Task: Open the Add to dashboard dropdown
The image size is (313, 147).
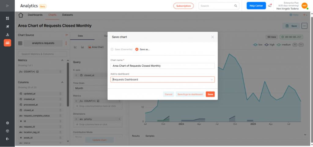Action: 162,79
